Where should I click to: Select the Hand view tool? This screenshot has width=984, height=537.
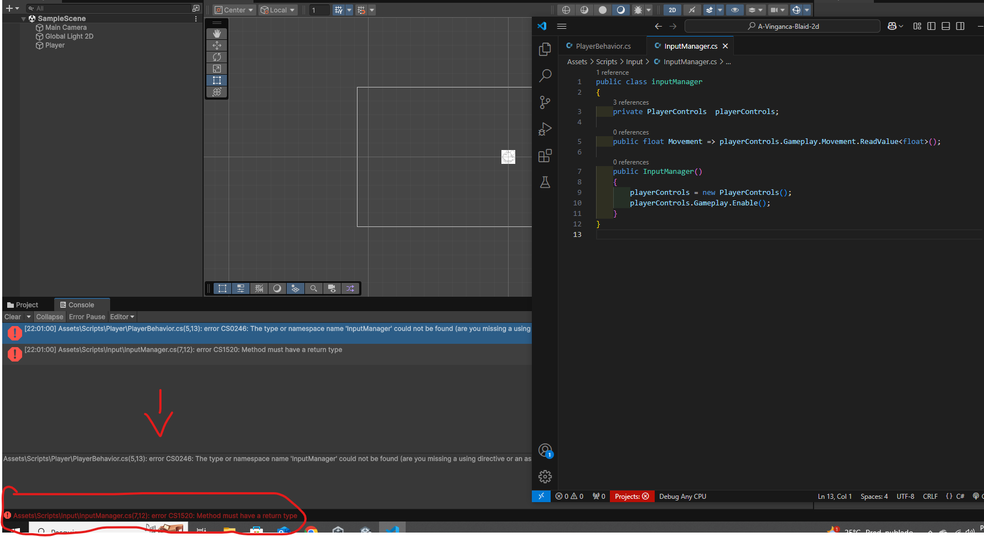217,34
